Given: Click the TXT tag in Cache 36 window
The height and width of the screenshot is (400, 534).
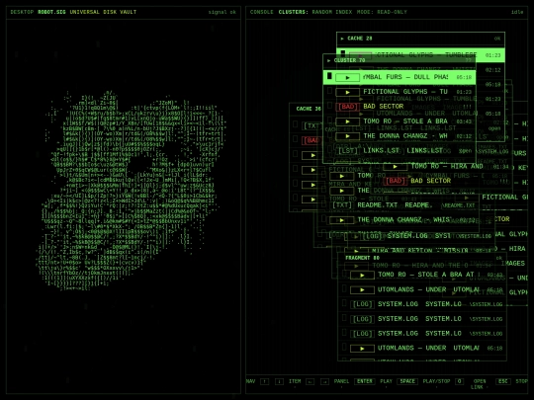Looking at the screenshot, I should (x=311, y=125).
